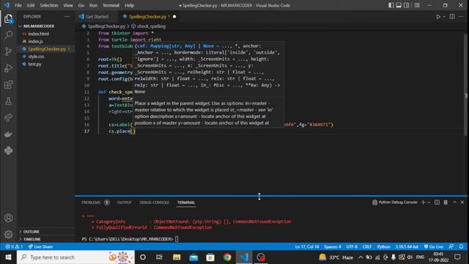Click errors and warnings status bar item
This screenshot has height=264, width=469.
(x=14, y=246)
